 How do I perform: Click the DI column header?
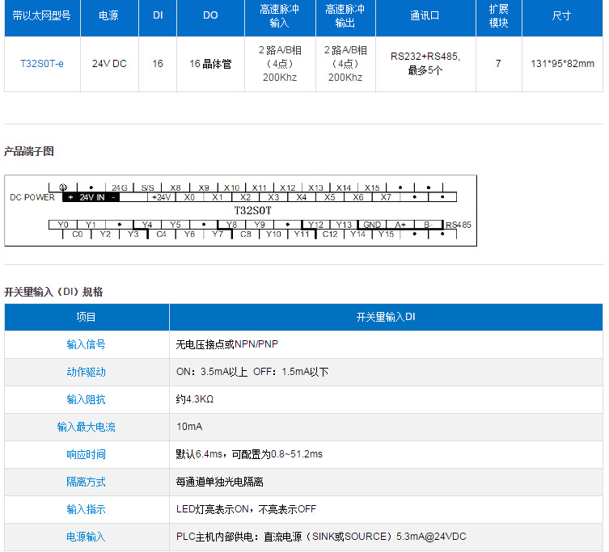point(158,15)
